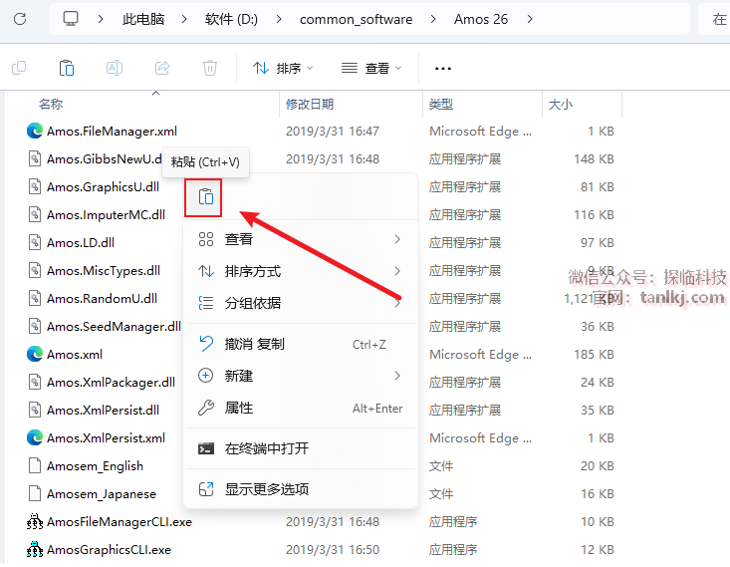
Task: Click the delete trash icon in toolbar
Action: pos(210,68)
